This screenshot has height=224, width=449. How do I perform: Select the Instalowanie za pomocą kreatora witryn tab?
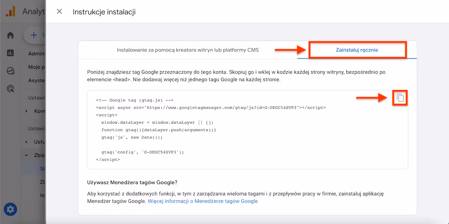(x=187, y=50)
